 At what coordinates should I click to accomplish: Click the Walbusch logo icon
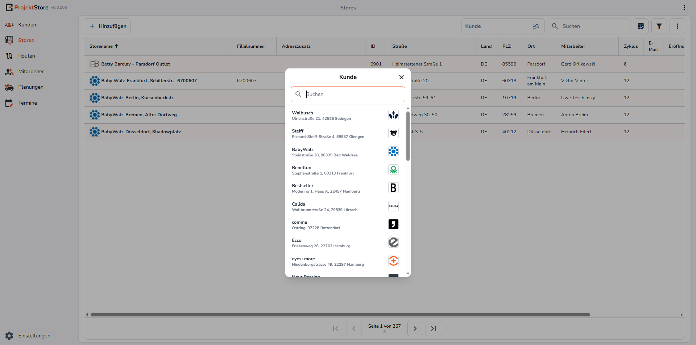click(x=393, y=115)
